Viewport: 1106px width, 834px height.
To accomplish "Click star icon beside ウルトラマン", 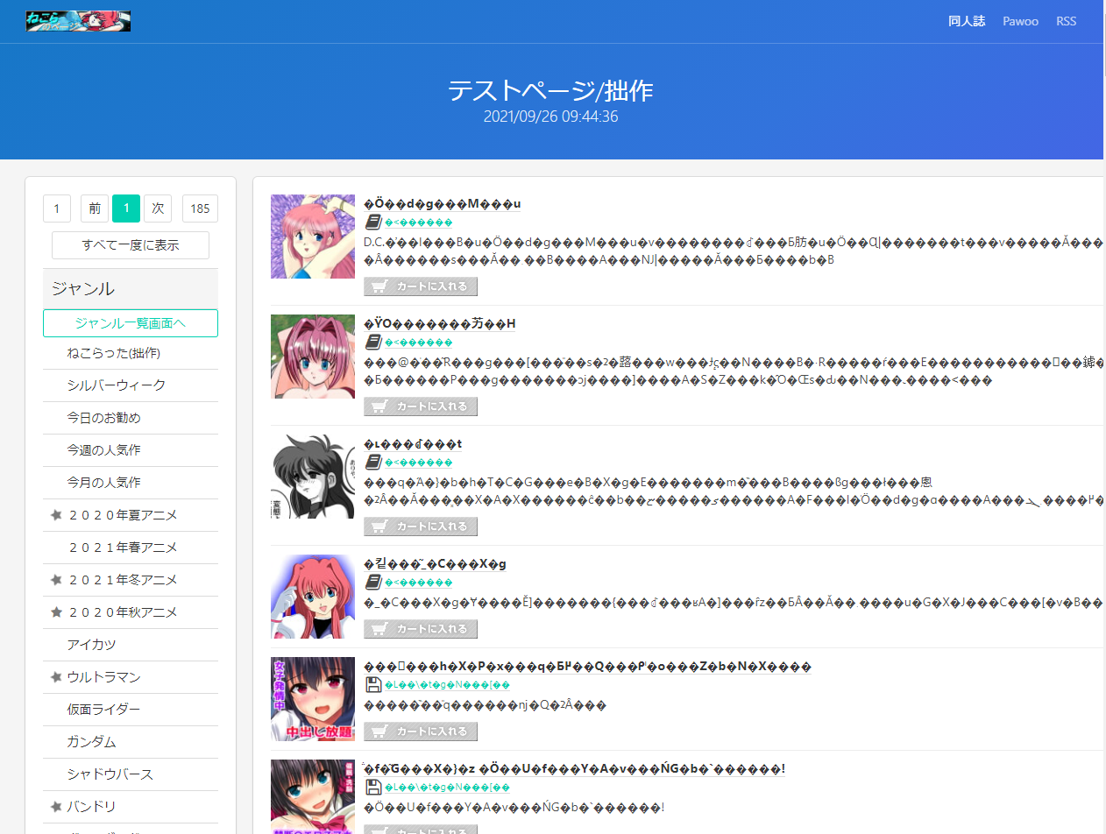I will 57,677.
